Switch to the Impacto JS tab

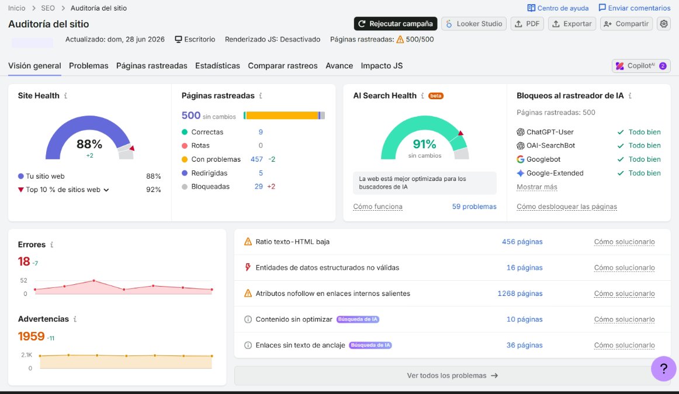point(382,66)
